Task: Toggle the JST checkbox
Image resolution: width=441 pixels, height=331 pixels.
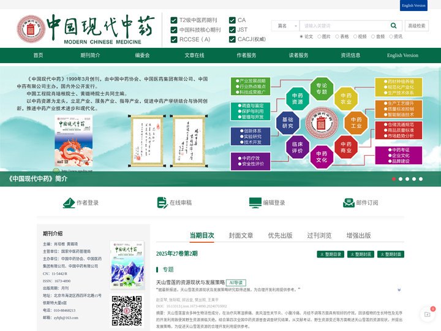Action: [232, 30]
